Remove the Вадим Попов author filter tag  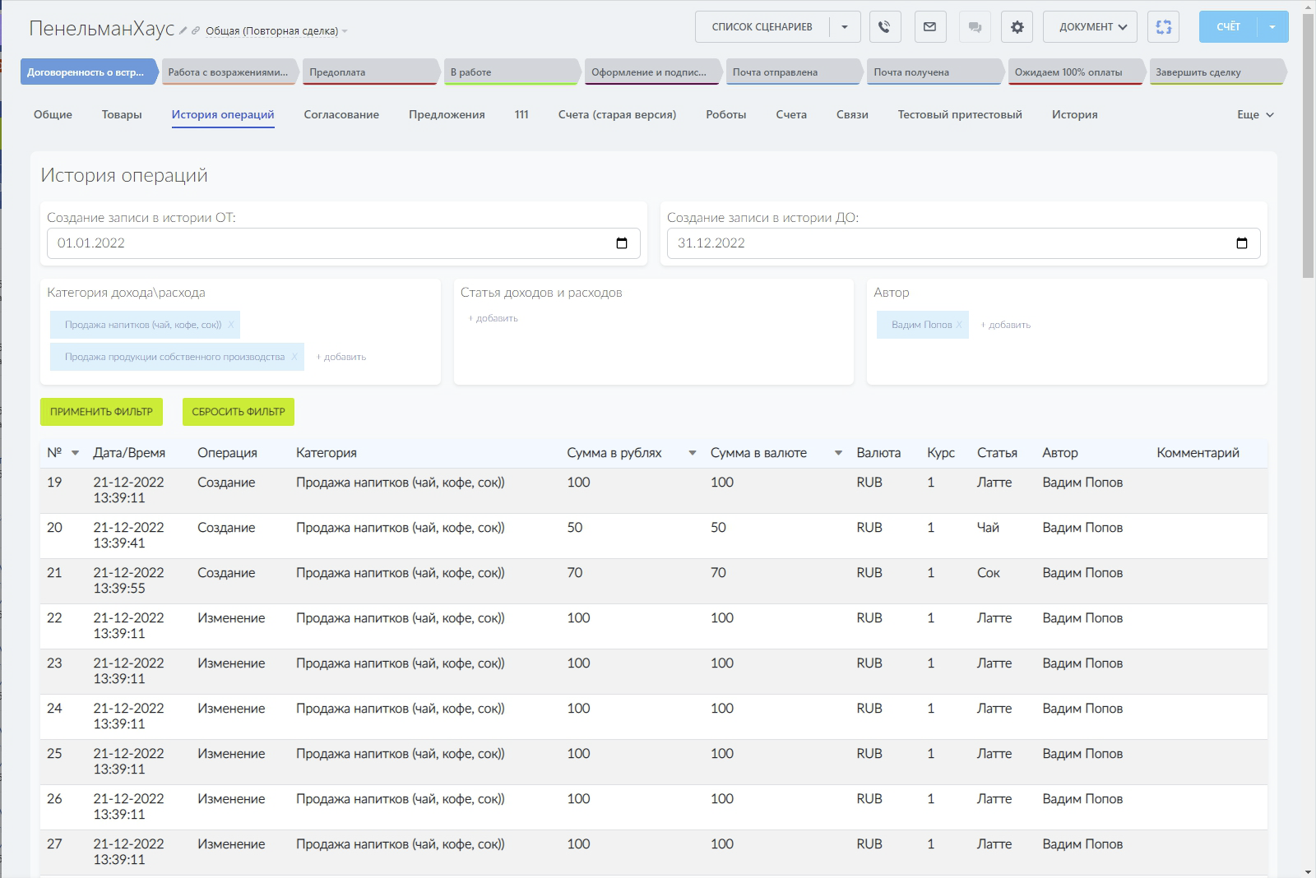point(959,325)
